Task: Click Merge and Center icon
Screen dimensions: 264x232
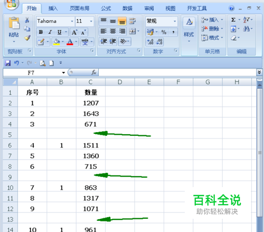Action: 133,31
